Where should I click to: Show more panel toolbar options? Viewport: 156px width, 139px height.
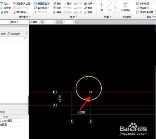coord(26,34)
